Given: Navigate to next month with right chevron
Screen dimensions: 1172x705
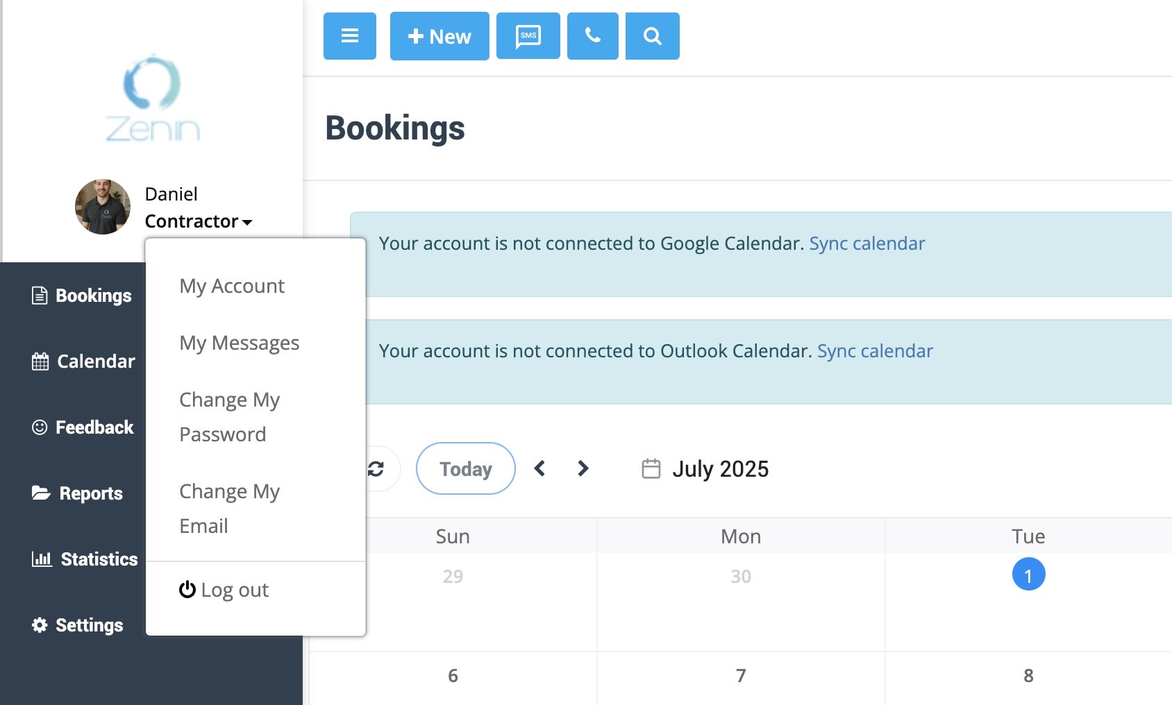Looking at the screenshot, I should (x=583, y=468).
